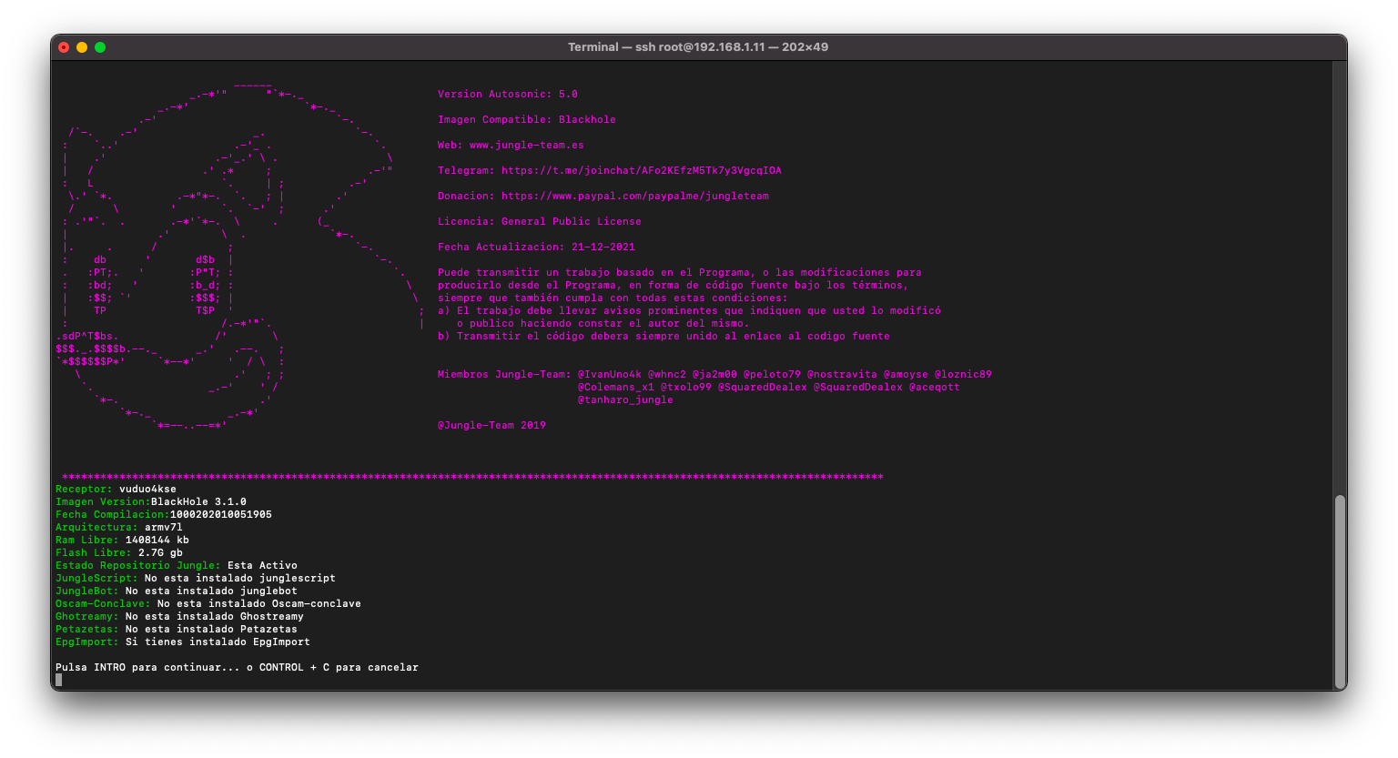Click the 'Pulsa INTRO para continuar' line
This screenshot has width=1398, height=758.
(x=237, y=668)
